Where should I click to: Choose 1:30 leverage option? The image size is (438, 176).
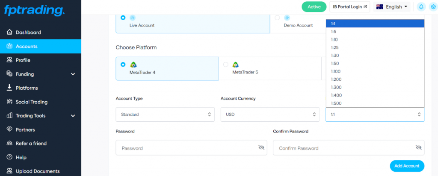[375, 56]
